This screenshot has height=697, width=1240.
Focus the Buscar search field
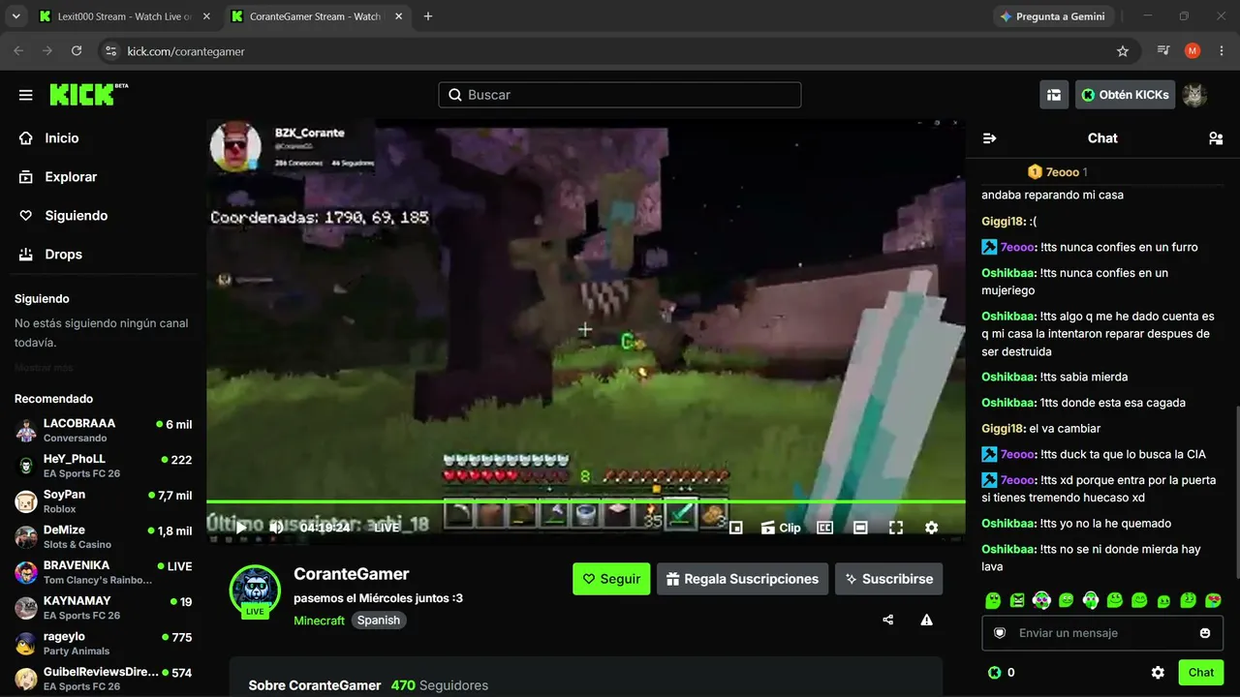pos(620,95)
